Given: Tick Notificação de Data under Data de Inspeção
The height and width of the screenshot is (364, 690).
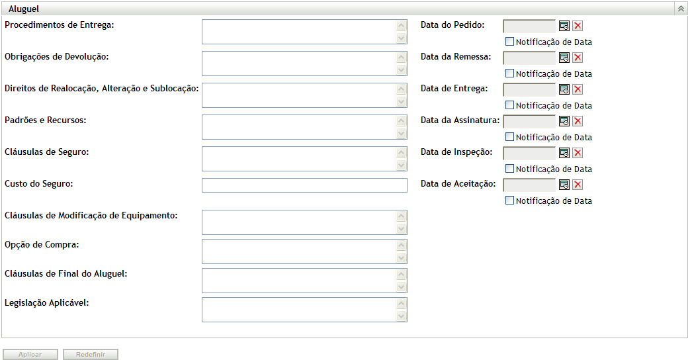Looking at the screenshot, I should click(x=509, y=169).
